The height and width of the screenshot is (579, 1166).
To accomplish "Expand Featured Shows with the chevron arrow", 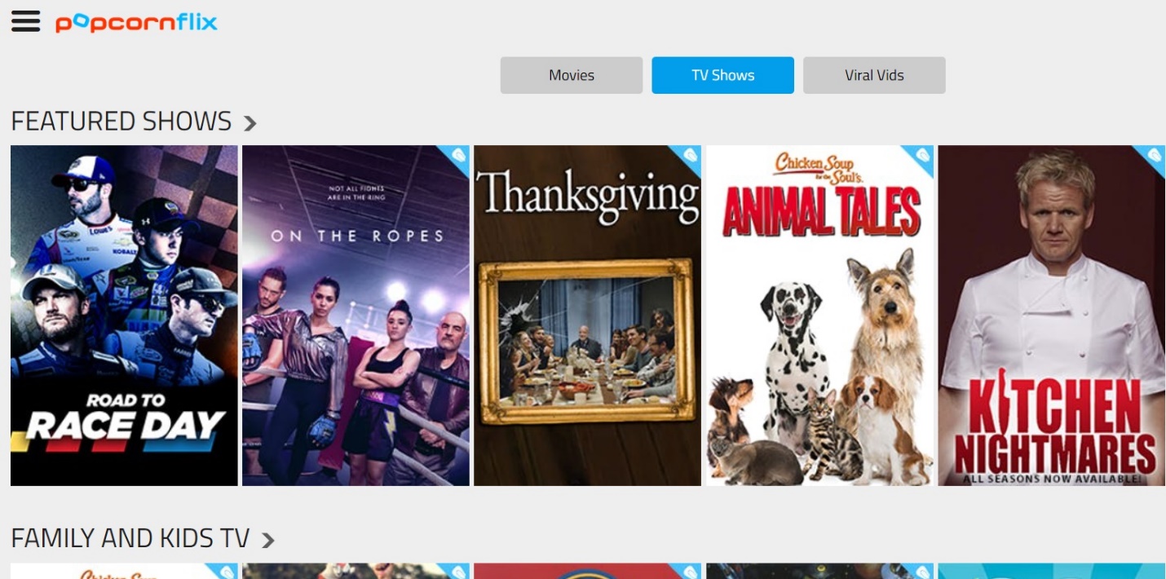I will pos(250,123).
